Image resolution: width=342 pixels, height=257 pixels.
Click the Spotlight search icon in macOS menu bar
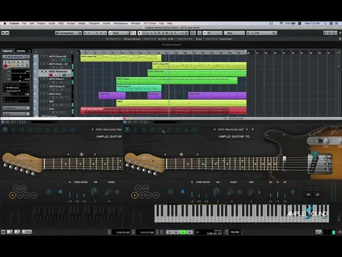(325, 24)
